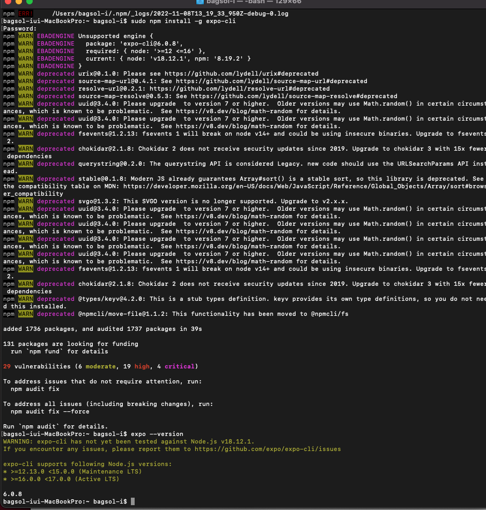Click the '6.0.8' version output
The image size is (486, 510).
(x=12, y=494)
